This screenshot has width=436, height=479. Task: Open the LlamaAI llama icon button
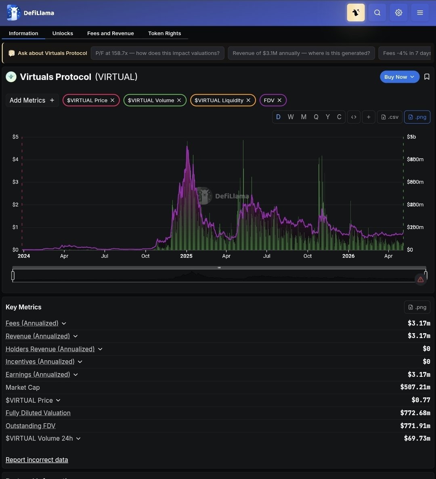coord(356,13)
